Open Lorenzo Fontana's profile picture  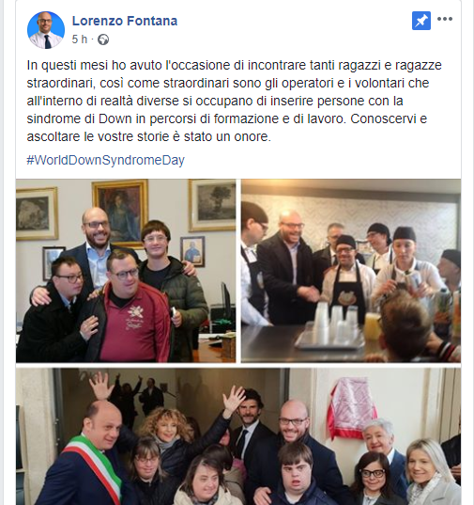click(x=46, y=30)
